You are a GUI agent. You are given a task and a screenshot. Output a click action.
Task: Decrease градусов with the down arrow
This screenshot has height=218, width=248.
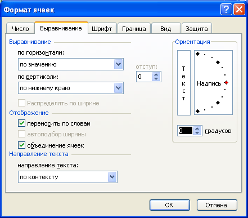click(197, 133)
